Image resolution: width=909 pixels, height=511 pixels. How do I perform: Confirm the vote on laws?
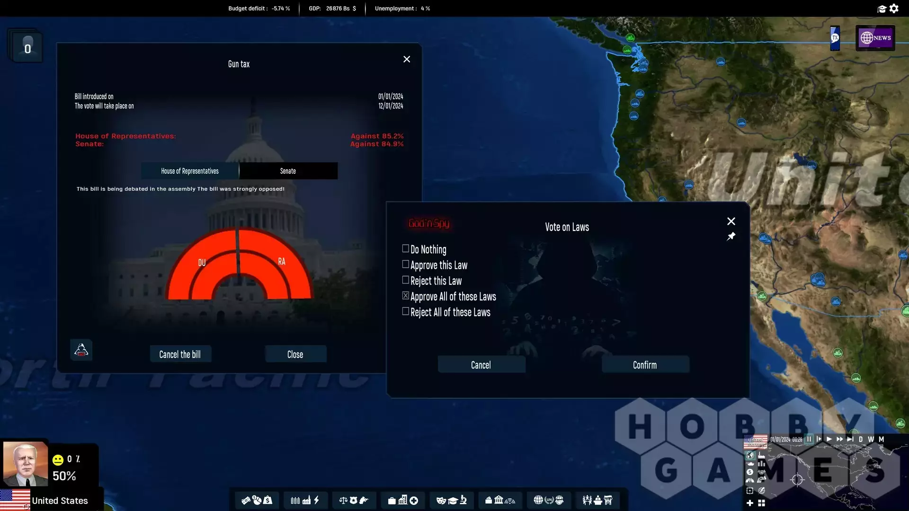click(645, 365)
